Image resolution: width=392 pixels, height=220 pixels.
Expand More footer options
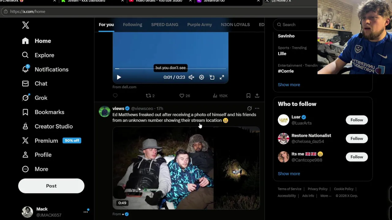(326, 196)
